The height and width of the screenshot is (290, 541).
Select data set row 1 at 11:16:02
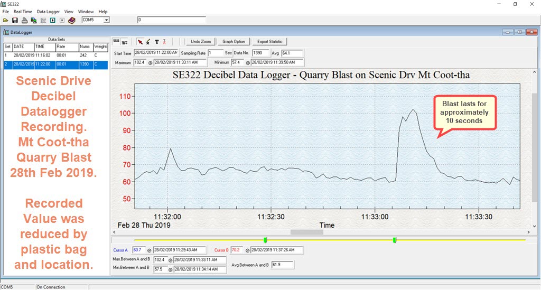55,55
